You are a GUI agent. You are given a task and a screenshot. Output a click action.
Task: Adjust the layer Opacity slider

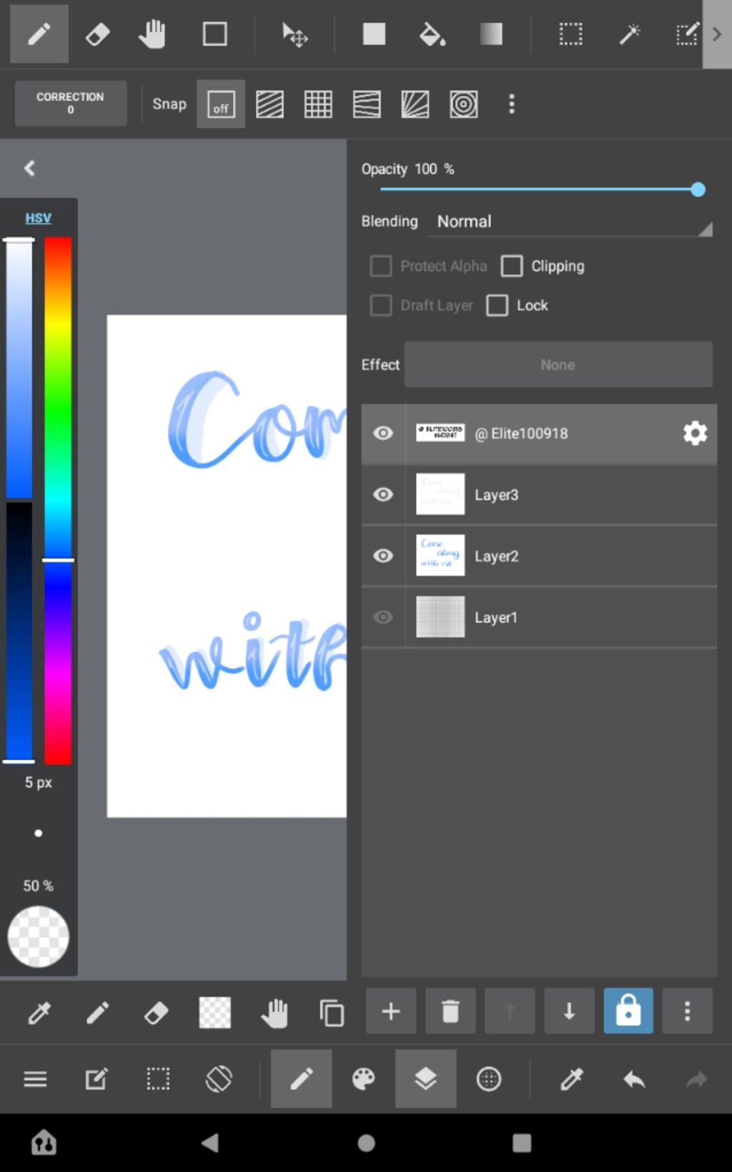tap(540, 190)
